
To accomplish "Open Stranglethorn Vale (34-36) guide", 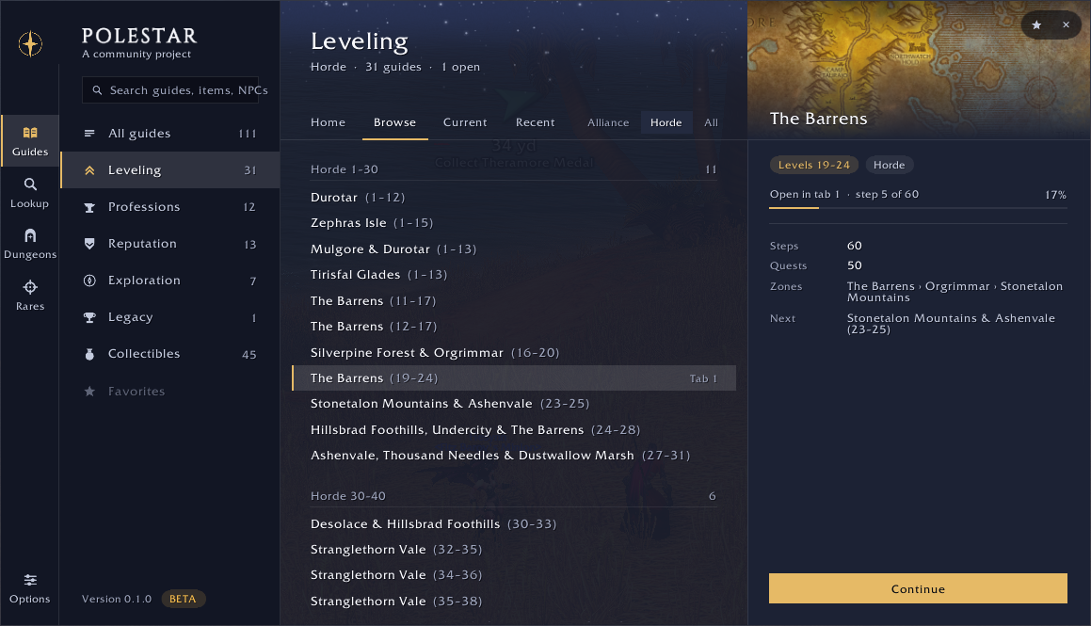I will [x=513, y=575].
